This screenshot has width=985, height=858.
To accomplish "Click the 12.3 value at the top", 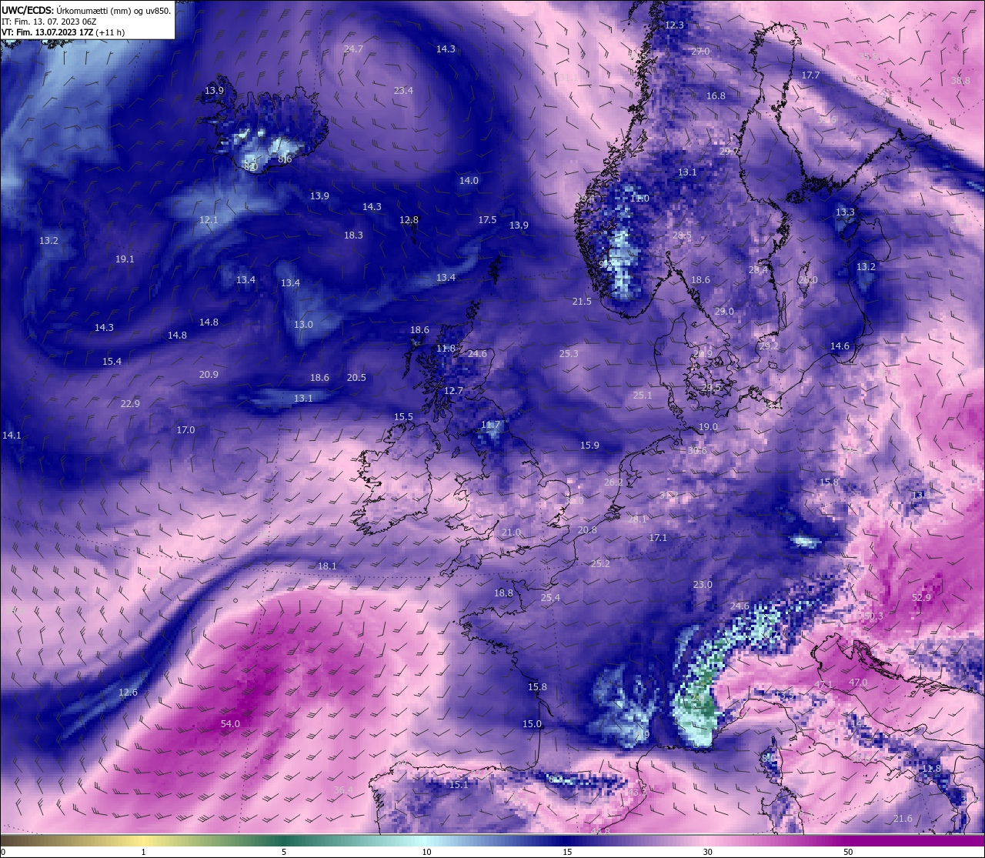I will pyautogui.click(x=674, y=25).
